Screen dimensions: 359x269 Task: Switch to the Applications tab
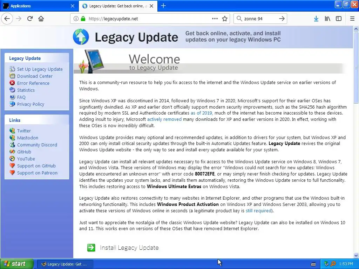(39, 6)
